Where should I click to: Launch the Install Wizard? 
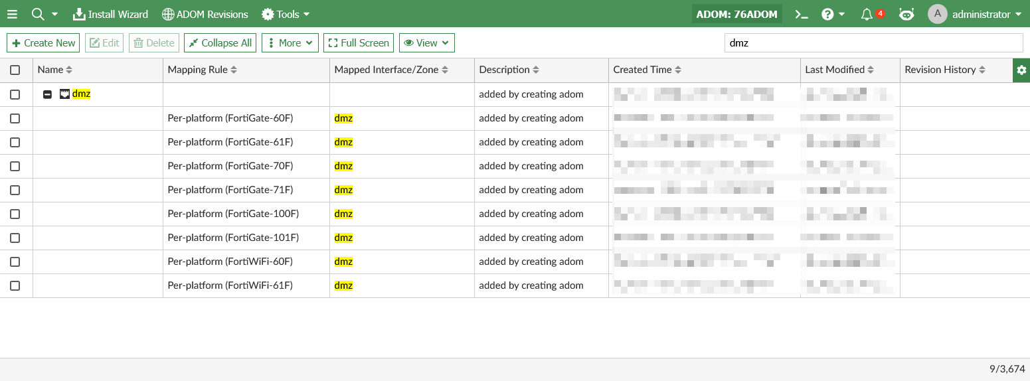coord(110,14)
